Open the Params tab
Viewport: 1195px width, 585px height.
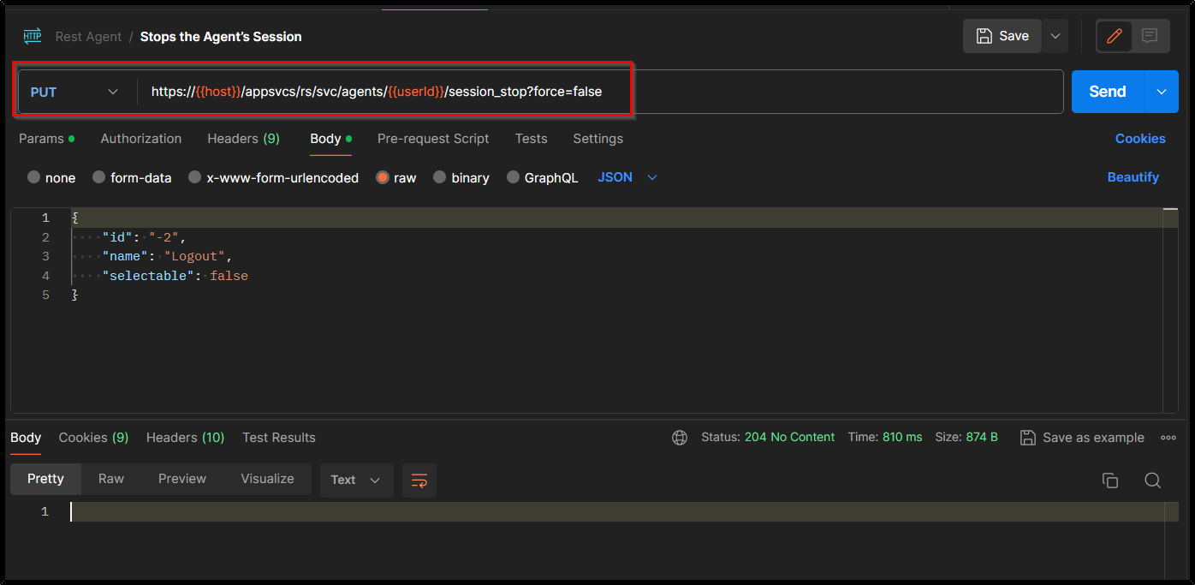(x=46, y=139)
